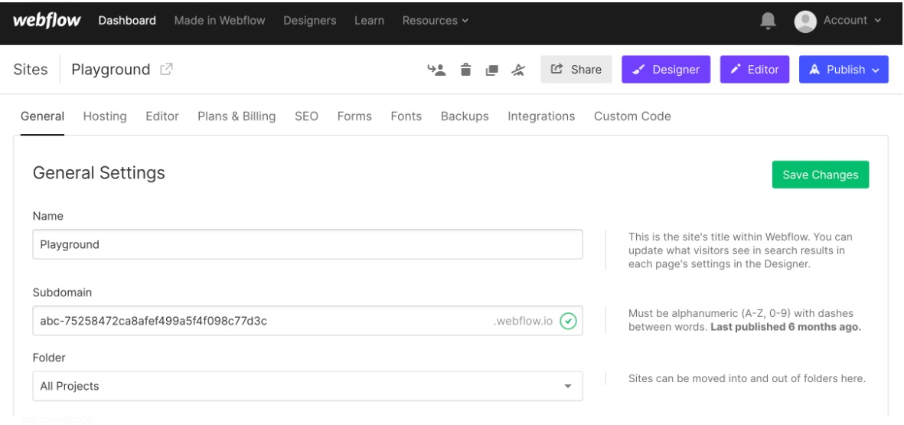The image size is (904, 425).
Task: Open the Custom Code tab
Action: click(632, 116)
